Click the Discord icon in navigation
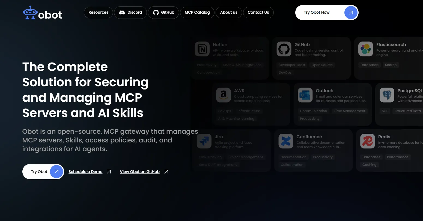This screenshot has height=221, width=423. pos(122,13)
